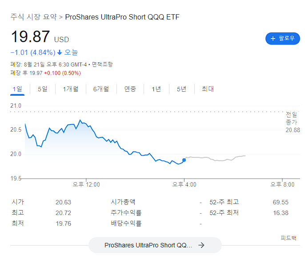
Task: Click the 오후 4:00 axis label
Action: point(184,184)
